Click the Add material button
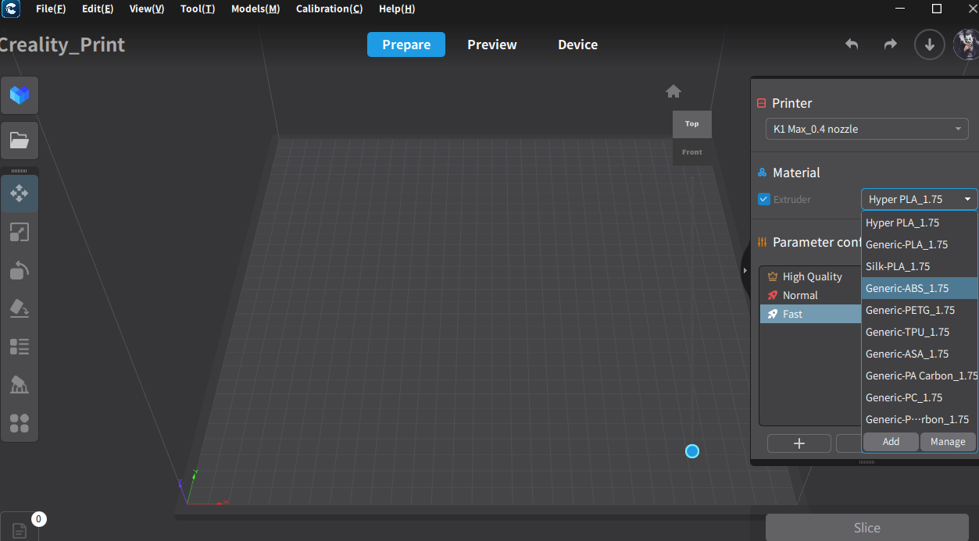 coord(891,441)
